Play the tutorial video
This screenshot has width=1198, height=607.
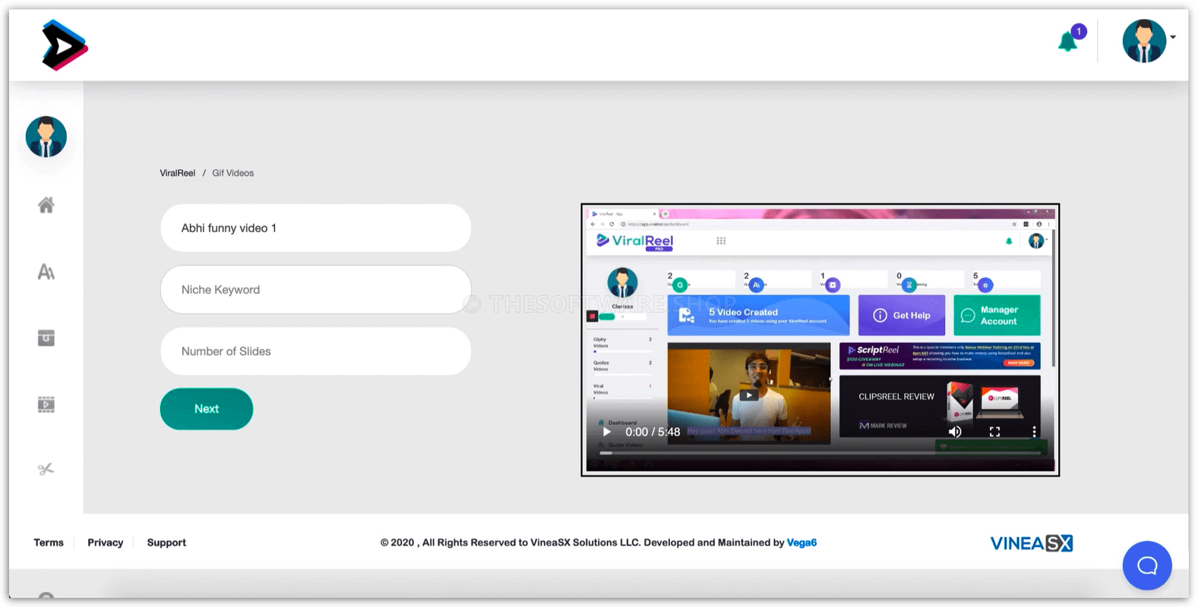coord(607,432)
